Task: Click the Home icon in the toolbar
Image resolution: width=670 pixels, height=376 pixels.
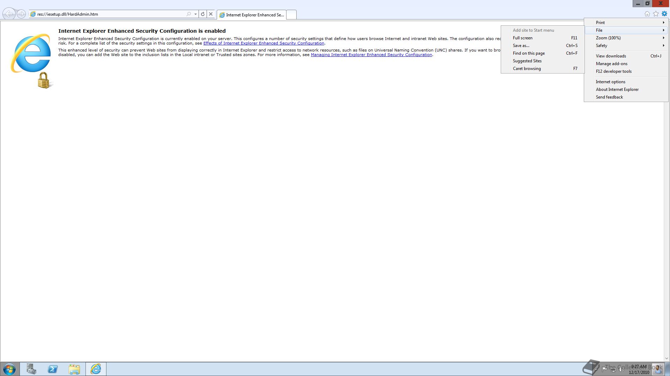Action: 647,14
